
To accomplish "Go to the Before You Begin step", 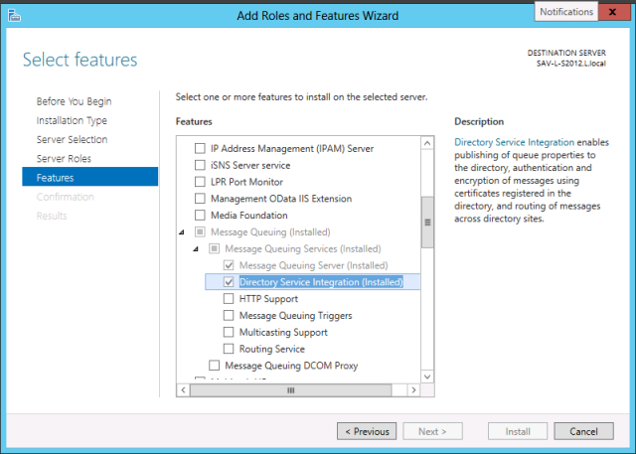I will 74,101.
